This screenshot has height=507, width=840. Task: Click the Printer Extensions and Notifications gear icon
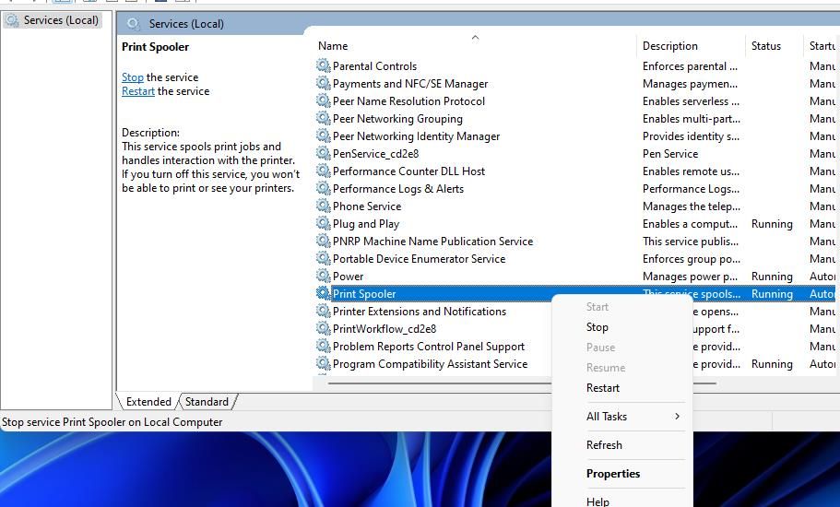323,311
